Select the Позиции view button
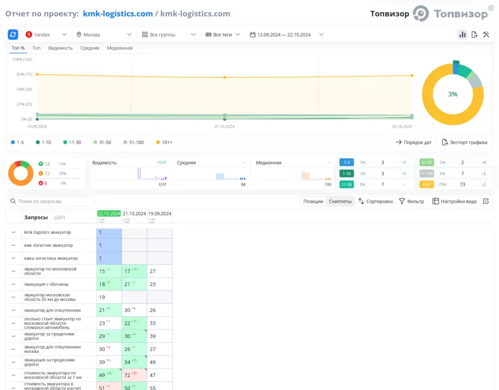The image size is (499, 390). pyautogui.click(x=313, y=201)
